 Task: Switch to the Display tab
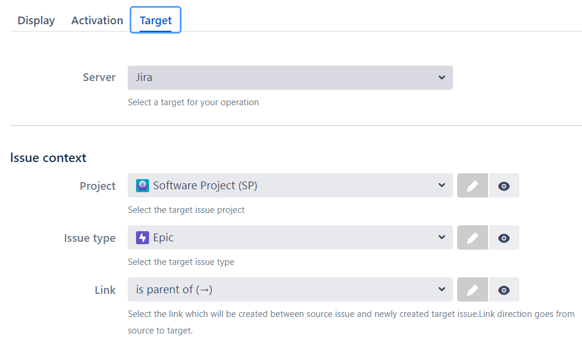[x=36, y=20]
